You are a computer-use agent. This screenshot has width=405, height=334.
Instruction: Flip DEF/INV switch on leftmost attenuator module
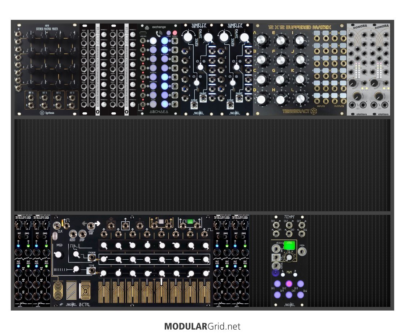(x=23, y=237)
